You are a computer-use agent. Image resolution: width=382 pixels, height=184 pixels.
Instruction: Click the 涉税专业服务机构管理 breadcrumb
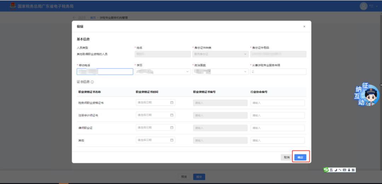pos(114,18)
